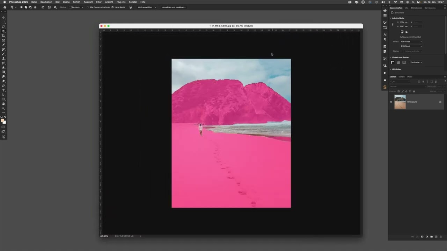Open the RGB-Farbe mode dropdown
The image size is (447, 251).
coord(411,41)
